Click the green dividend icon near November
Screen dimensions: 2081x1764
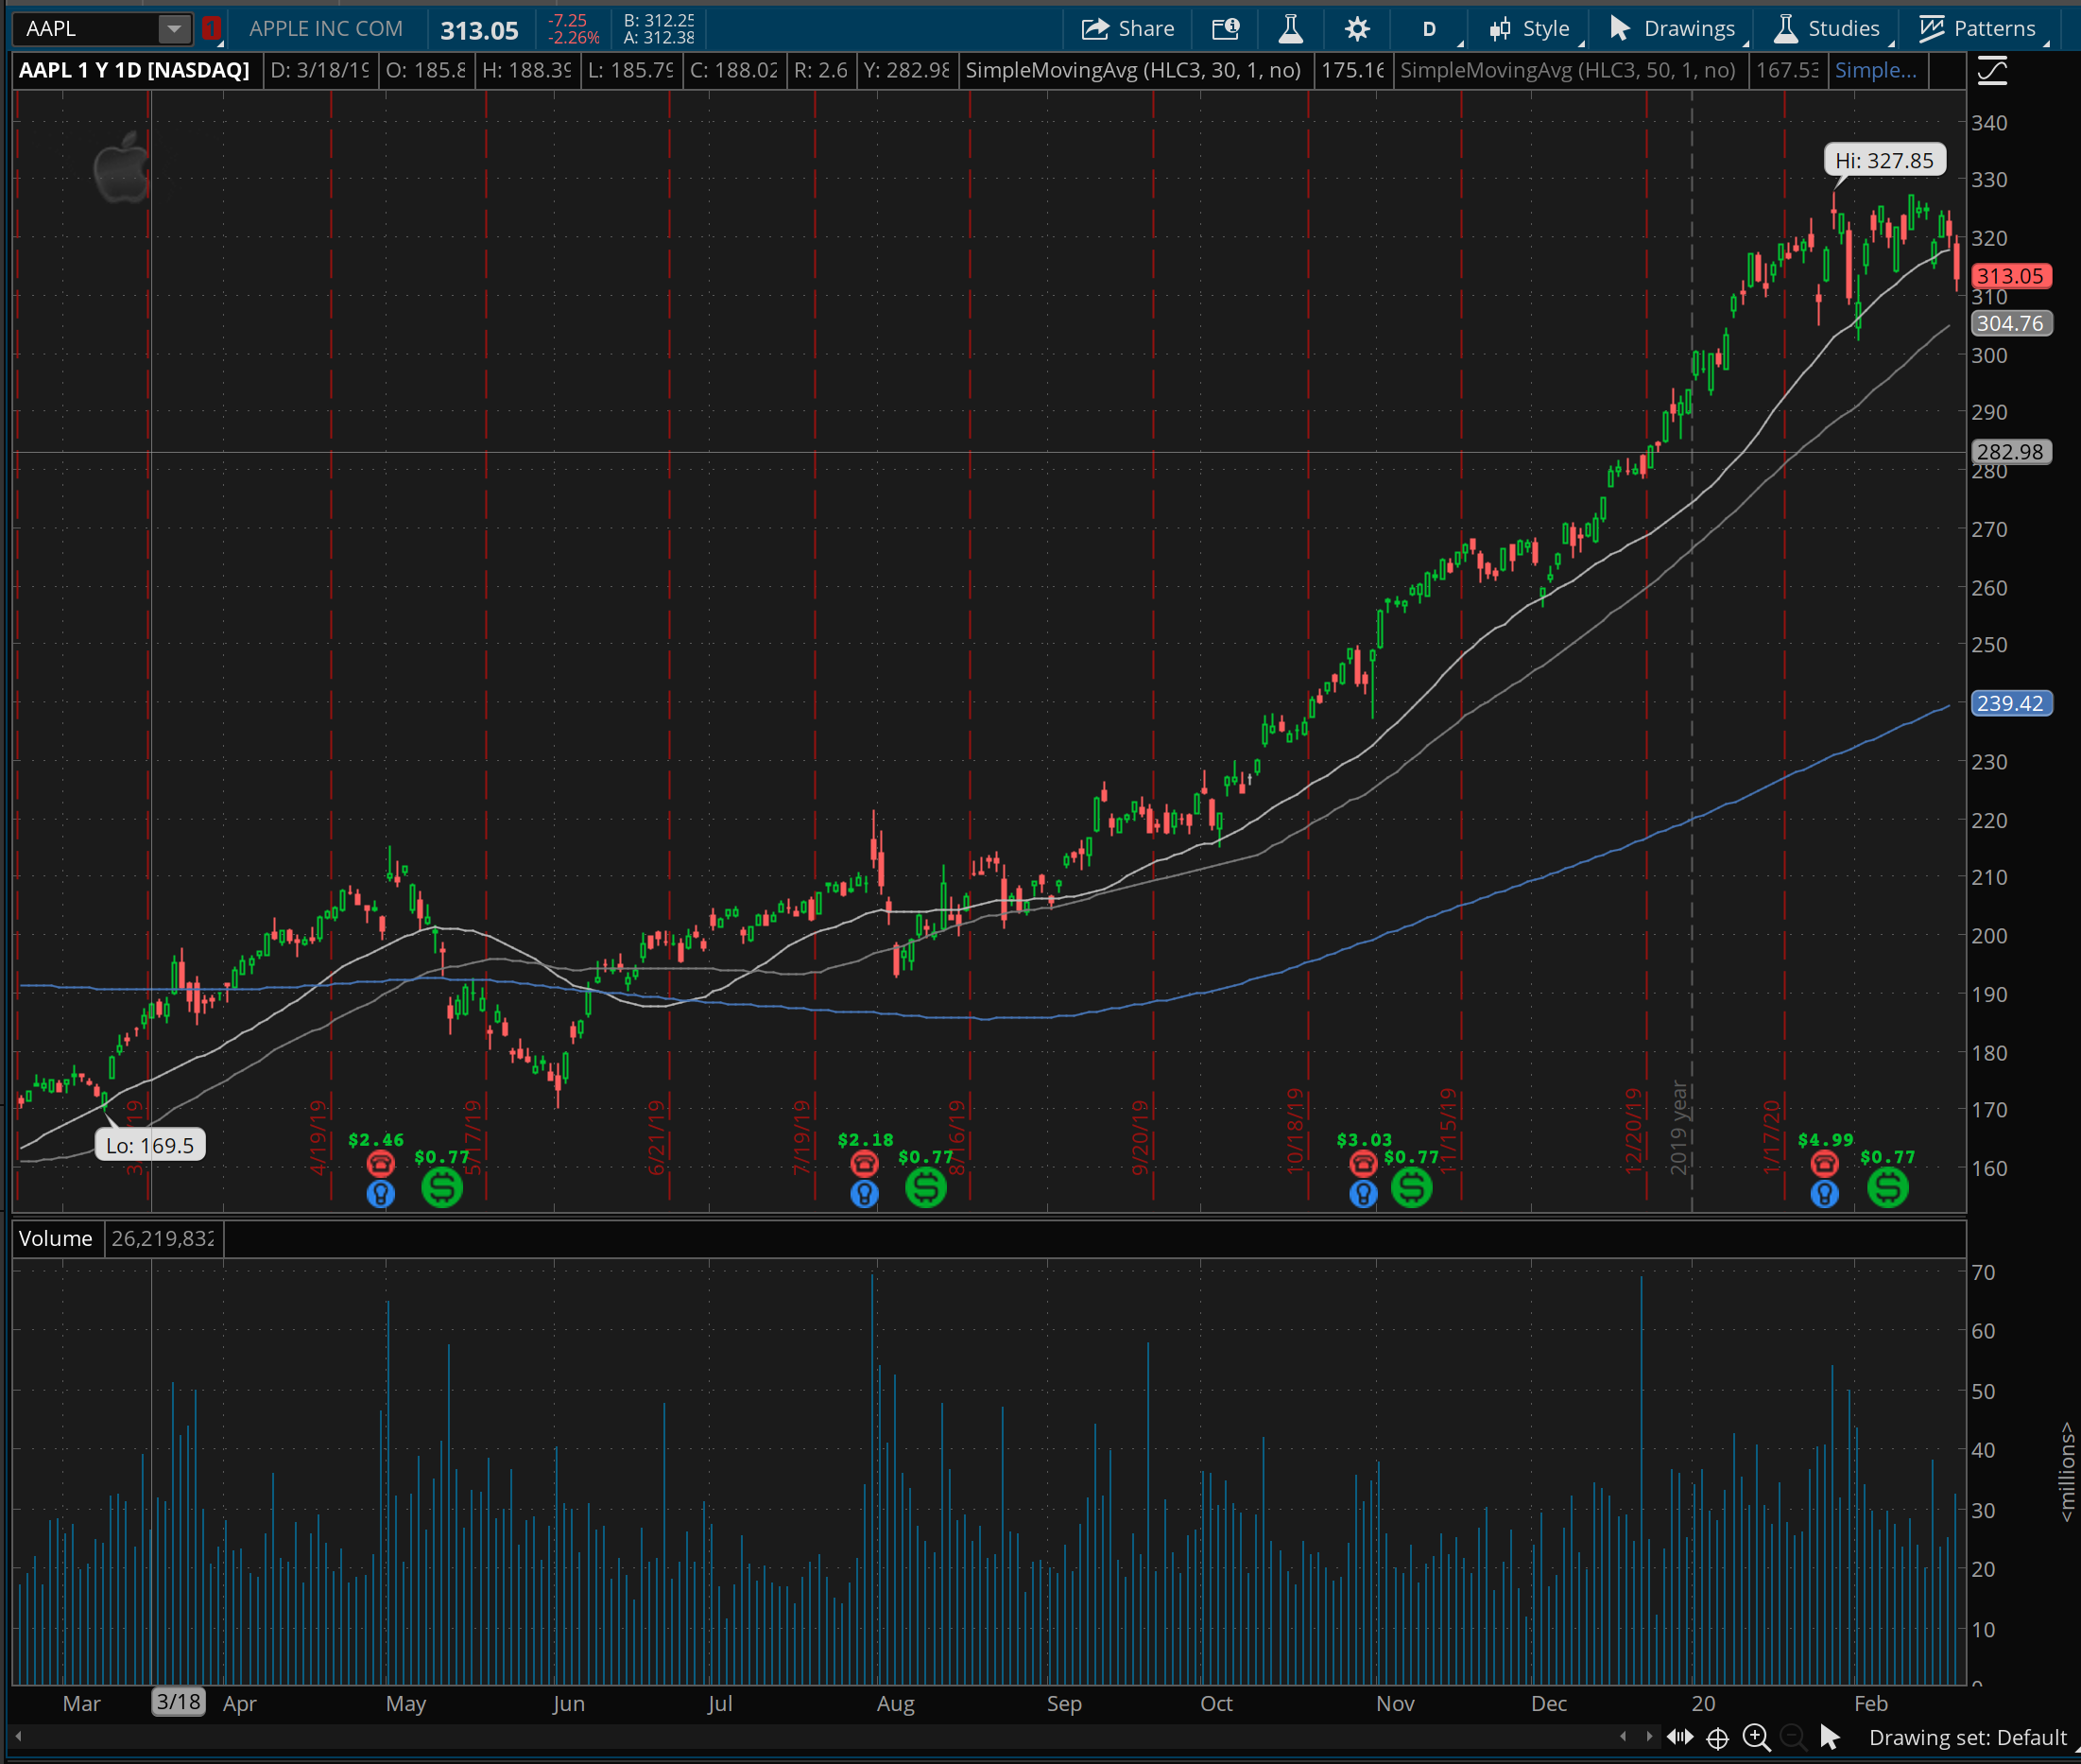click(x=1411, y=1188)
